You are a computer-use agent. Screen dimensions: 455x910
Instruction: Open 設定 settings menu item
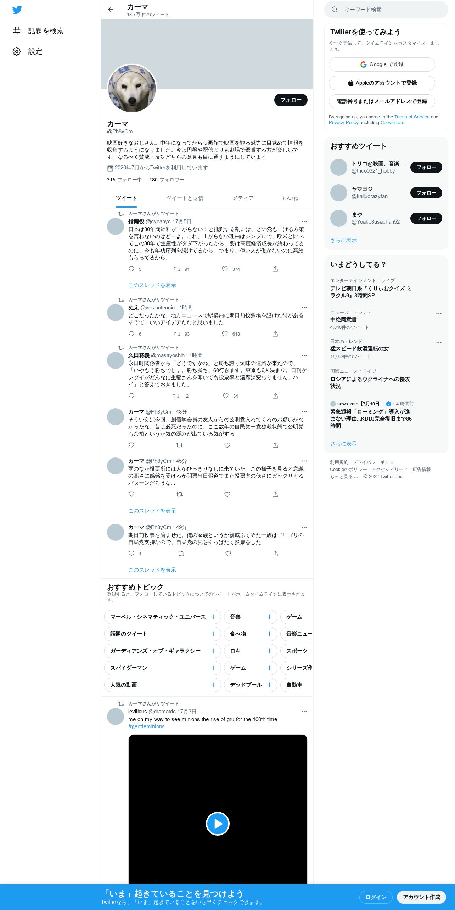click(x=28, y=52)
